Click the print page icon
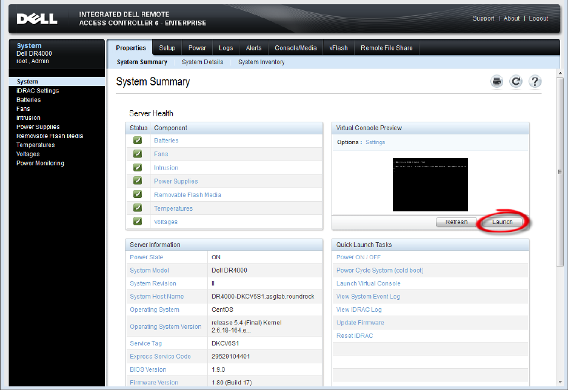Image resolution: width=568 pixels, height=390 pixels. click(x=496, y=81)
